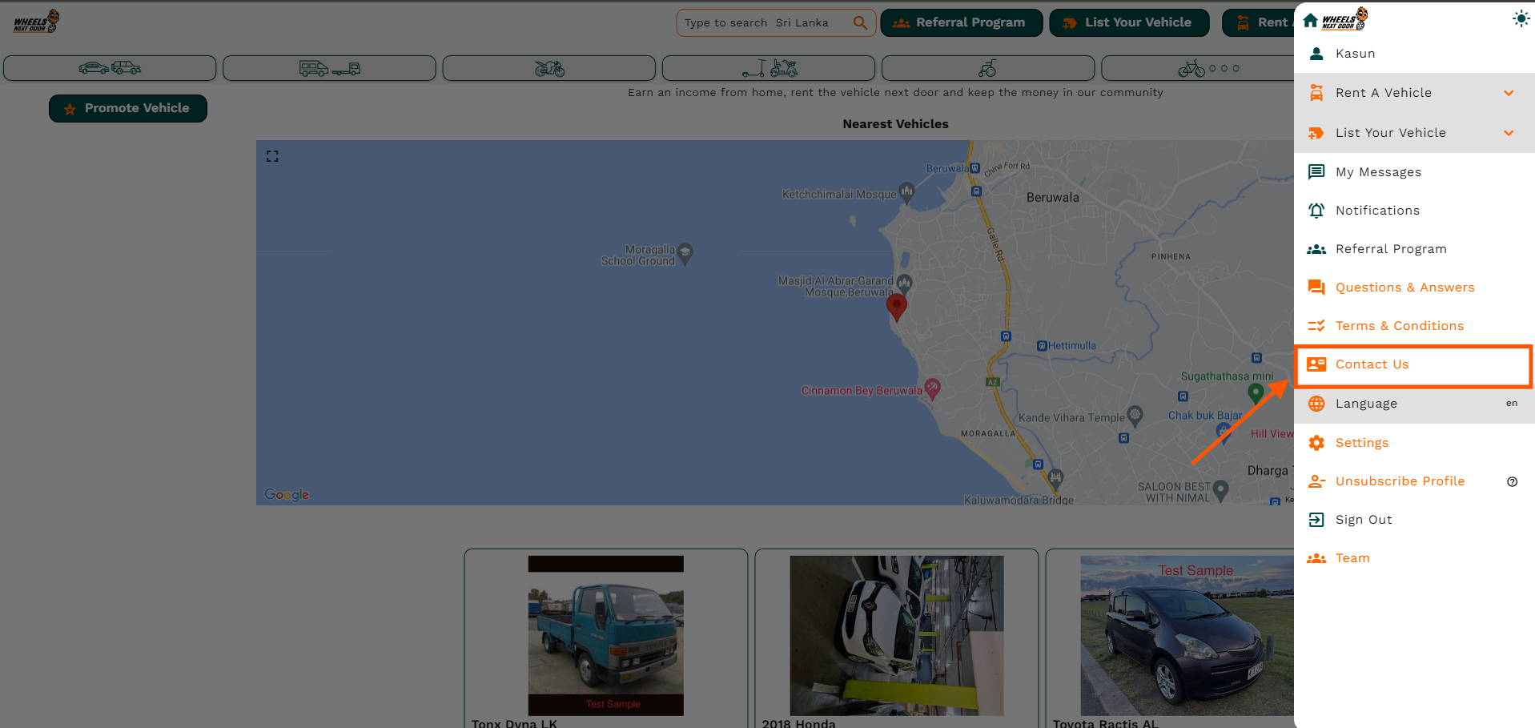Click the home icon in side menu
Screen dimensions: 1535x728
click(x=1310, y=20)
